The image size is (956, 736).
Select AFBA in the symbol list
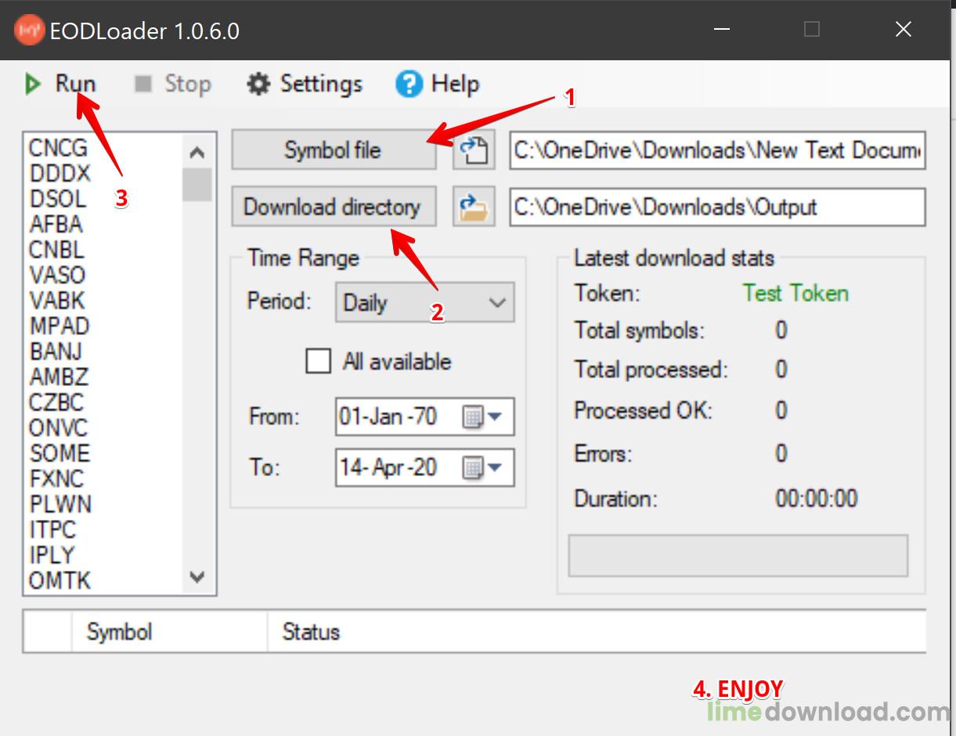click(56, 224)
